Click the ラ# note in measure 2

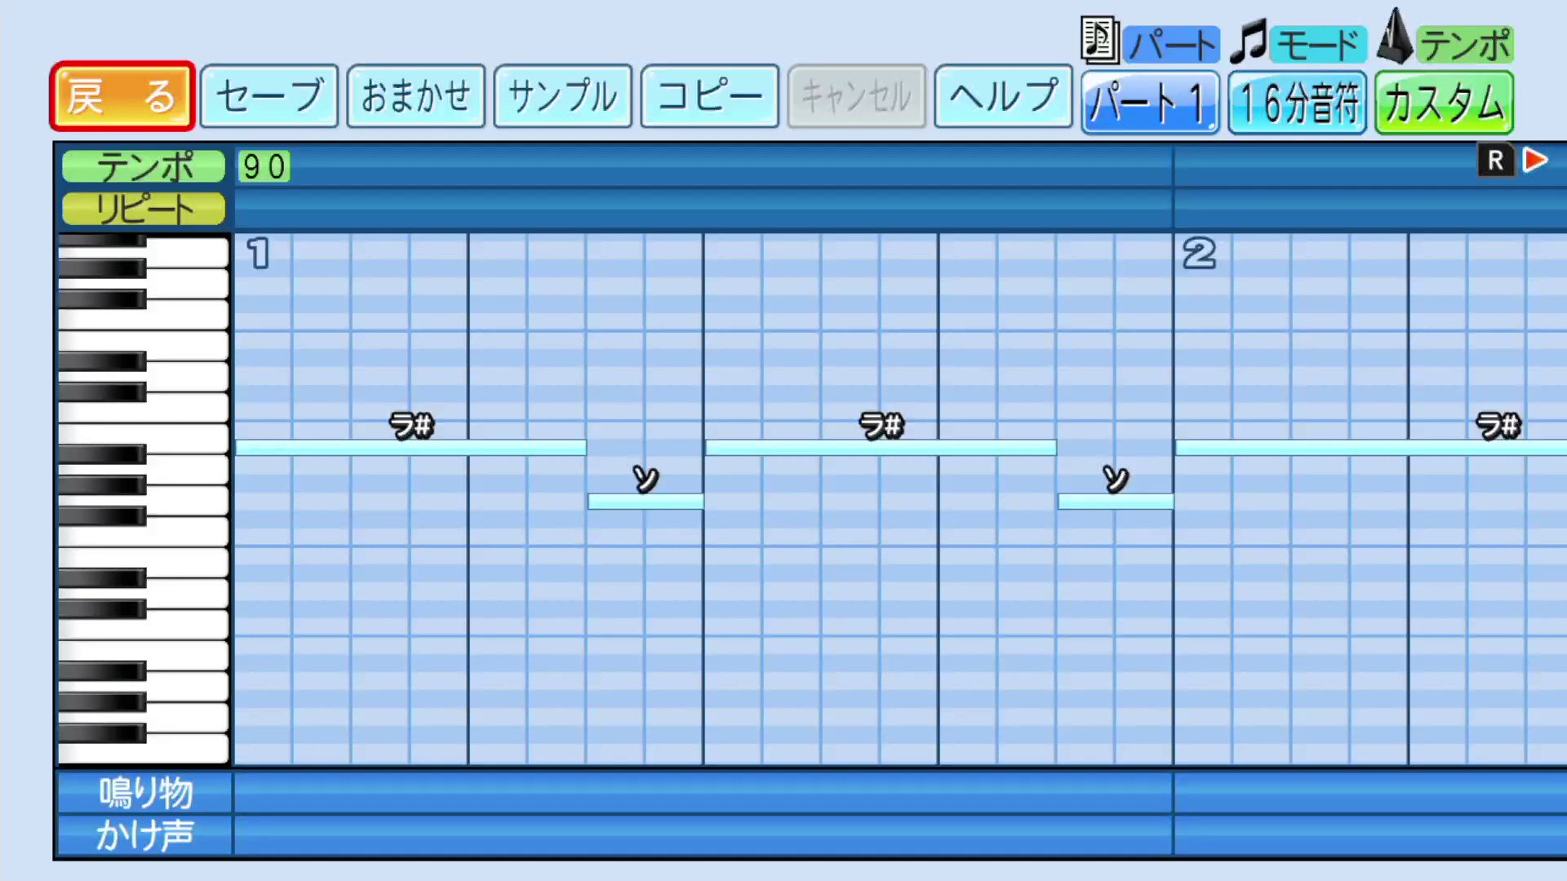tap(1371, 447)
